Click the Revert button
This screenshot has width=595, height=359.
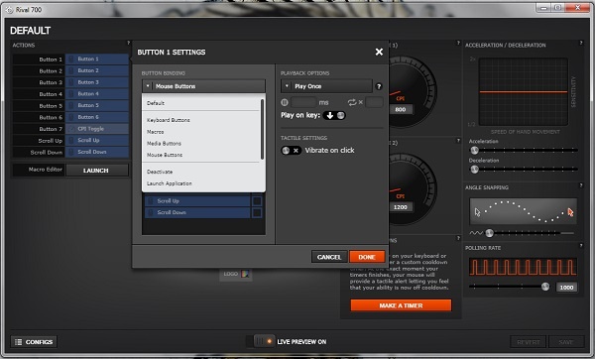tap(529, 342)
